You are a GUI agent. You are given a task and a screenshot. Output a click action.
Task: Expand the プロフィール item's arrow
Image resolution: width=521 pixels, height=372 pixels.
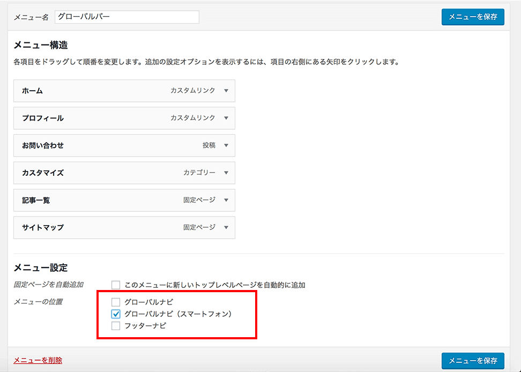click(x=226, y=118)
